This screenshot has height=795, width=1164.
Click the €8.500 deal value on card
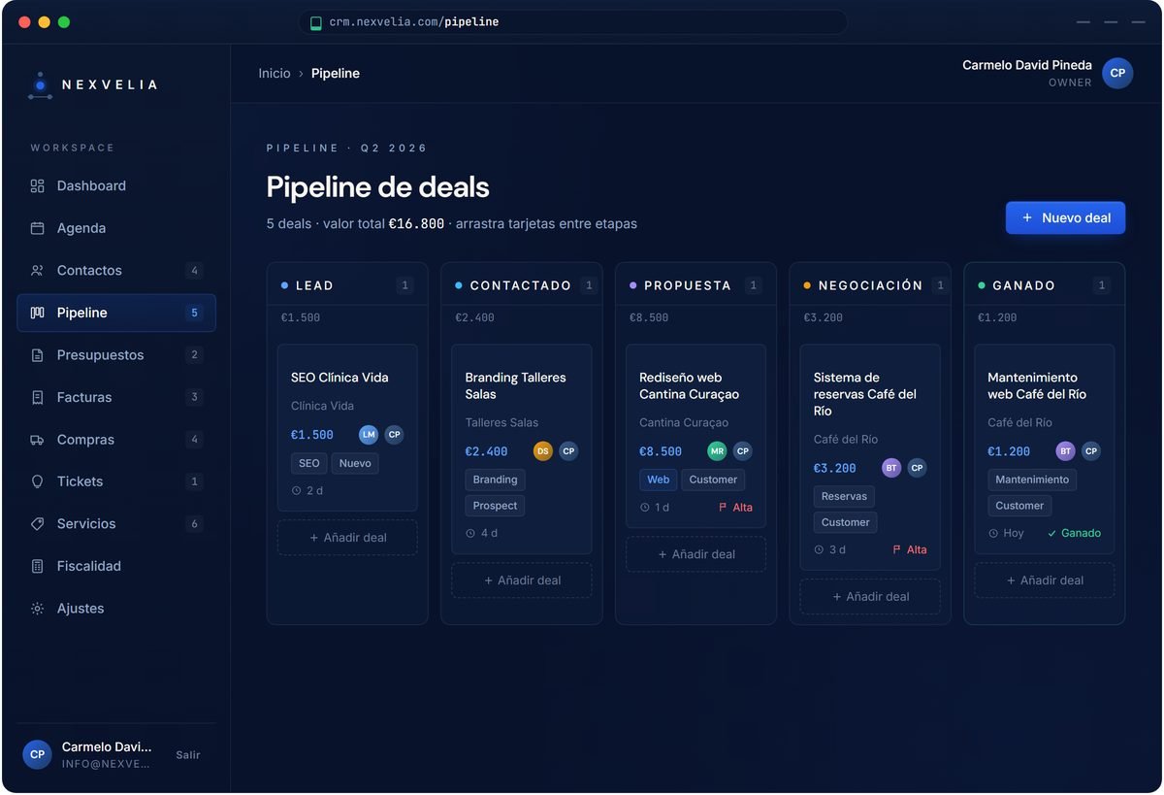pos(660,451)
